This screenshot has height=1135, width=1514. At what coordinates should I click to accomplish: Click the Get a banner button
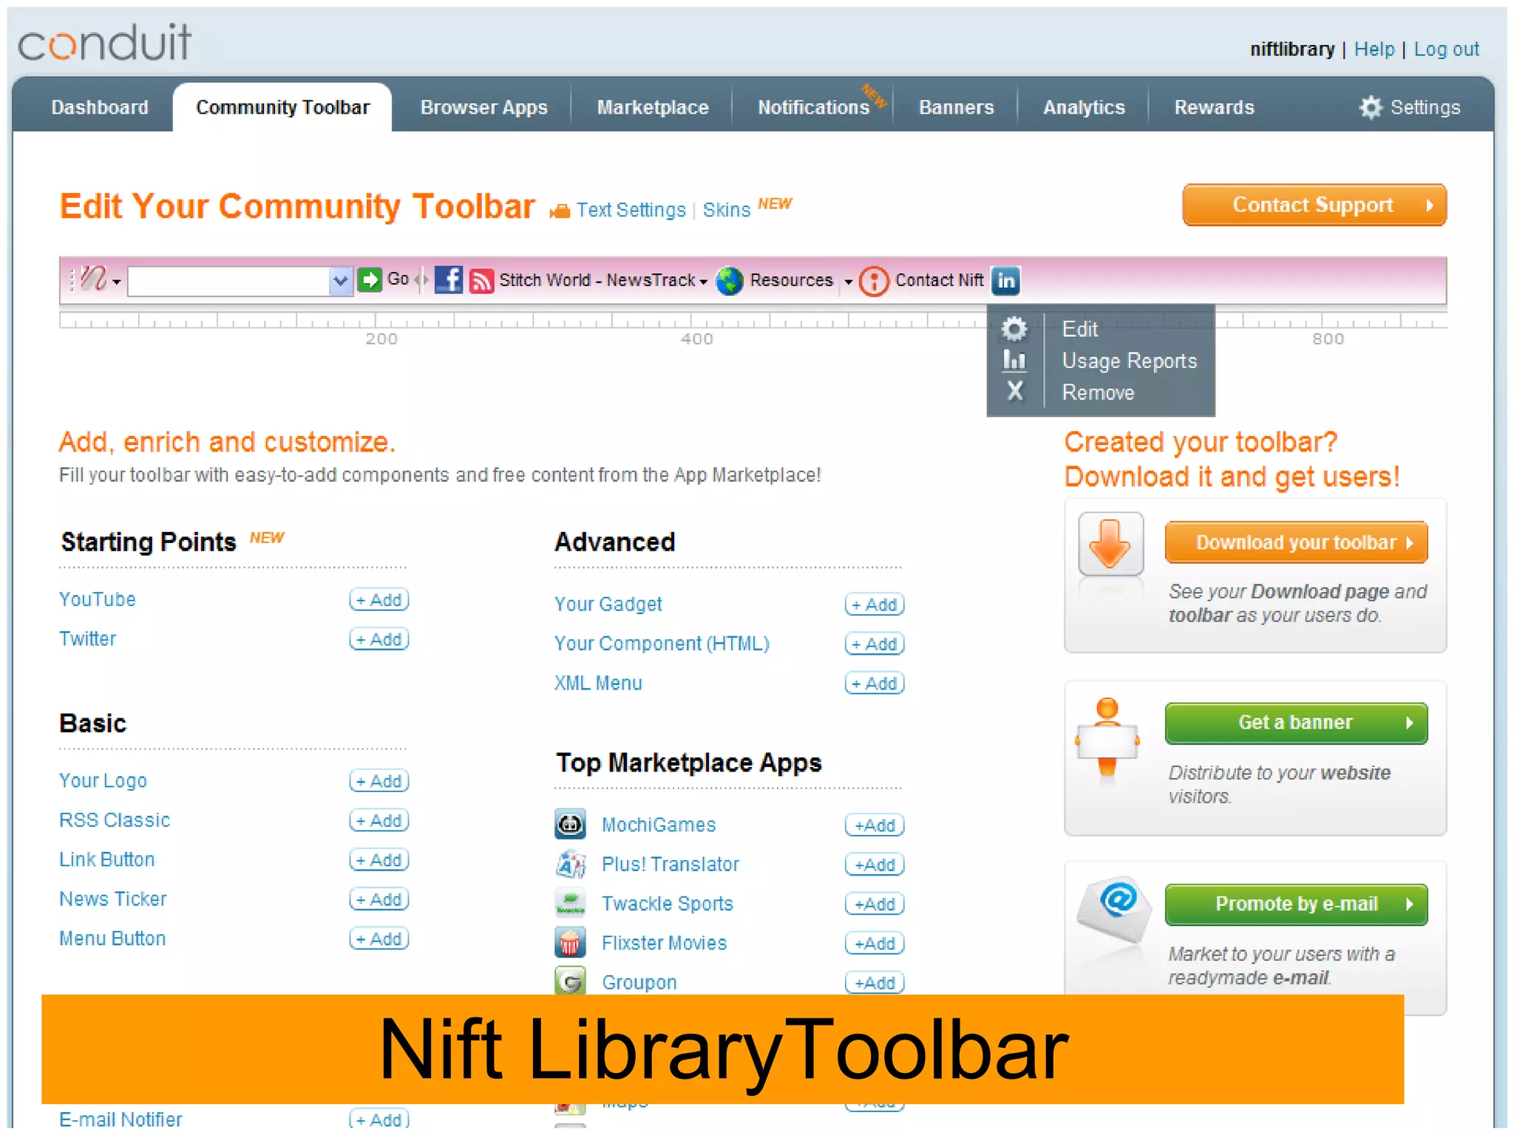pos(1296,723)
